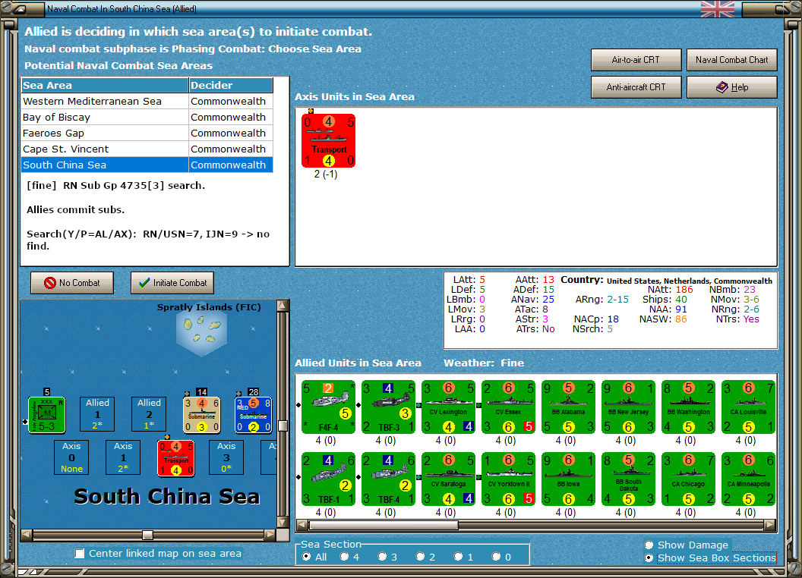Select the TBF-1 aircraft counter
This screenshot has height=578, width=802.
328,479
